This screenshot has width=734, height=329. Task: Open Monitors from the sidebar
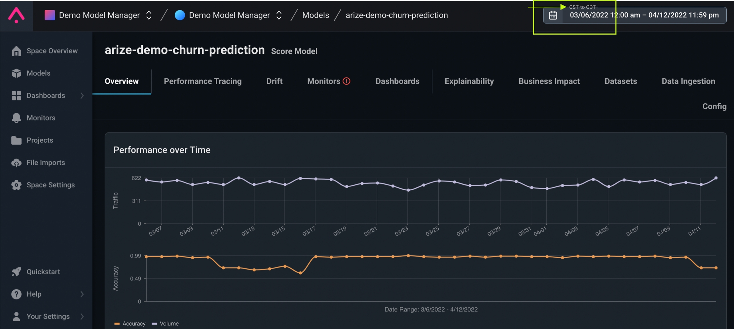click(41, 118)
